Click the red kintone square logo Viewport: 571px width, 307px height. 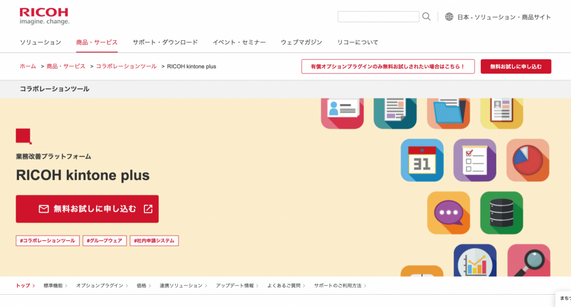pyautogui.click(x=23, y=136)
